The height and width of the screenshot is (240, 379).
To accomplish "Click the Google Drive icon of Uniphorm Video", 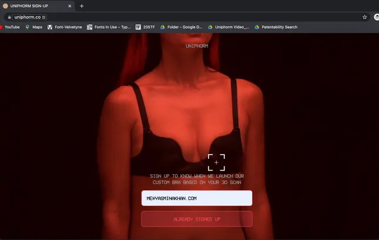I will [210, 27].
